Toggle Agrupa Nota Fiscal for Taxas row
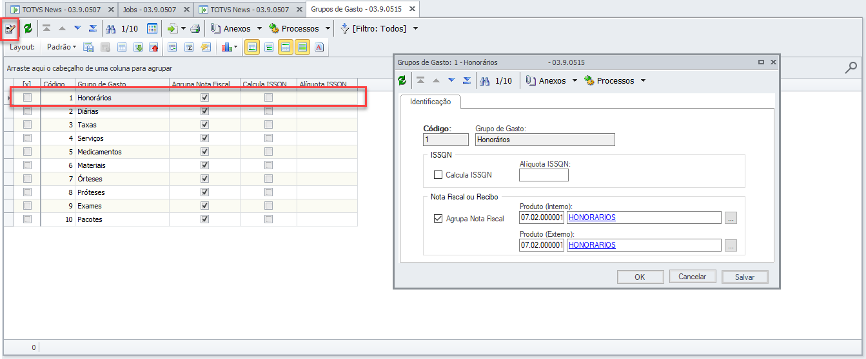The width and height of the screenshot is (866, 359). [x=204, y=125]
